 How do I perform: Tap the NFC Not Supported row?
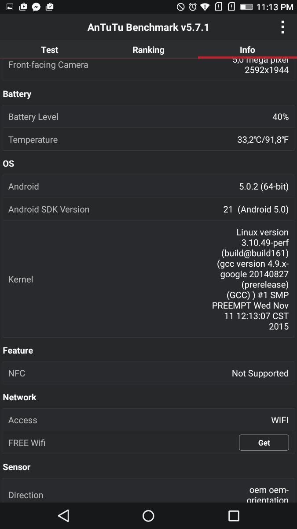pos(148,373)
